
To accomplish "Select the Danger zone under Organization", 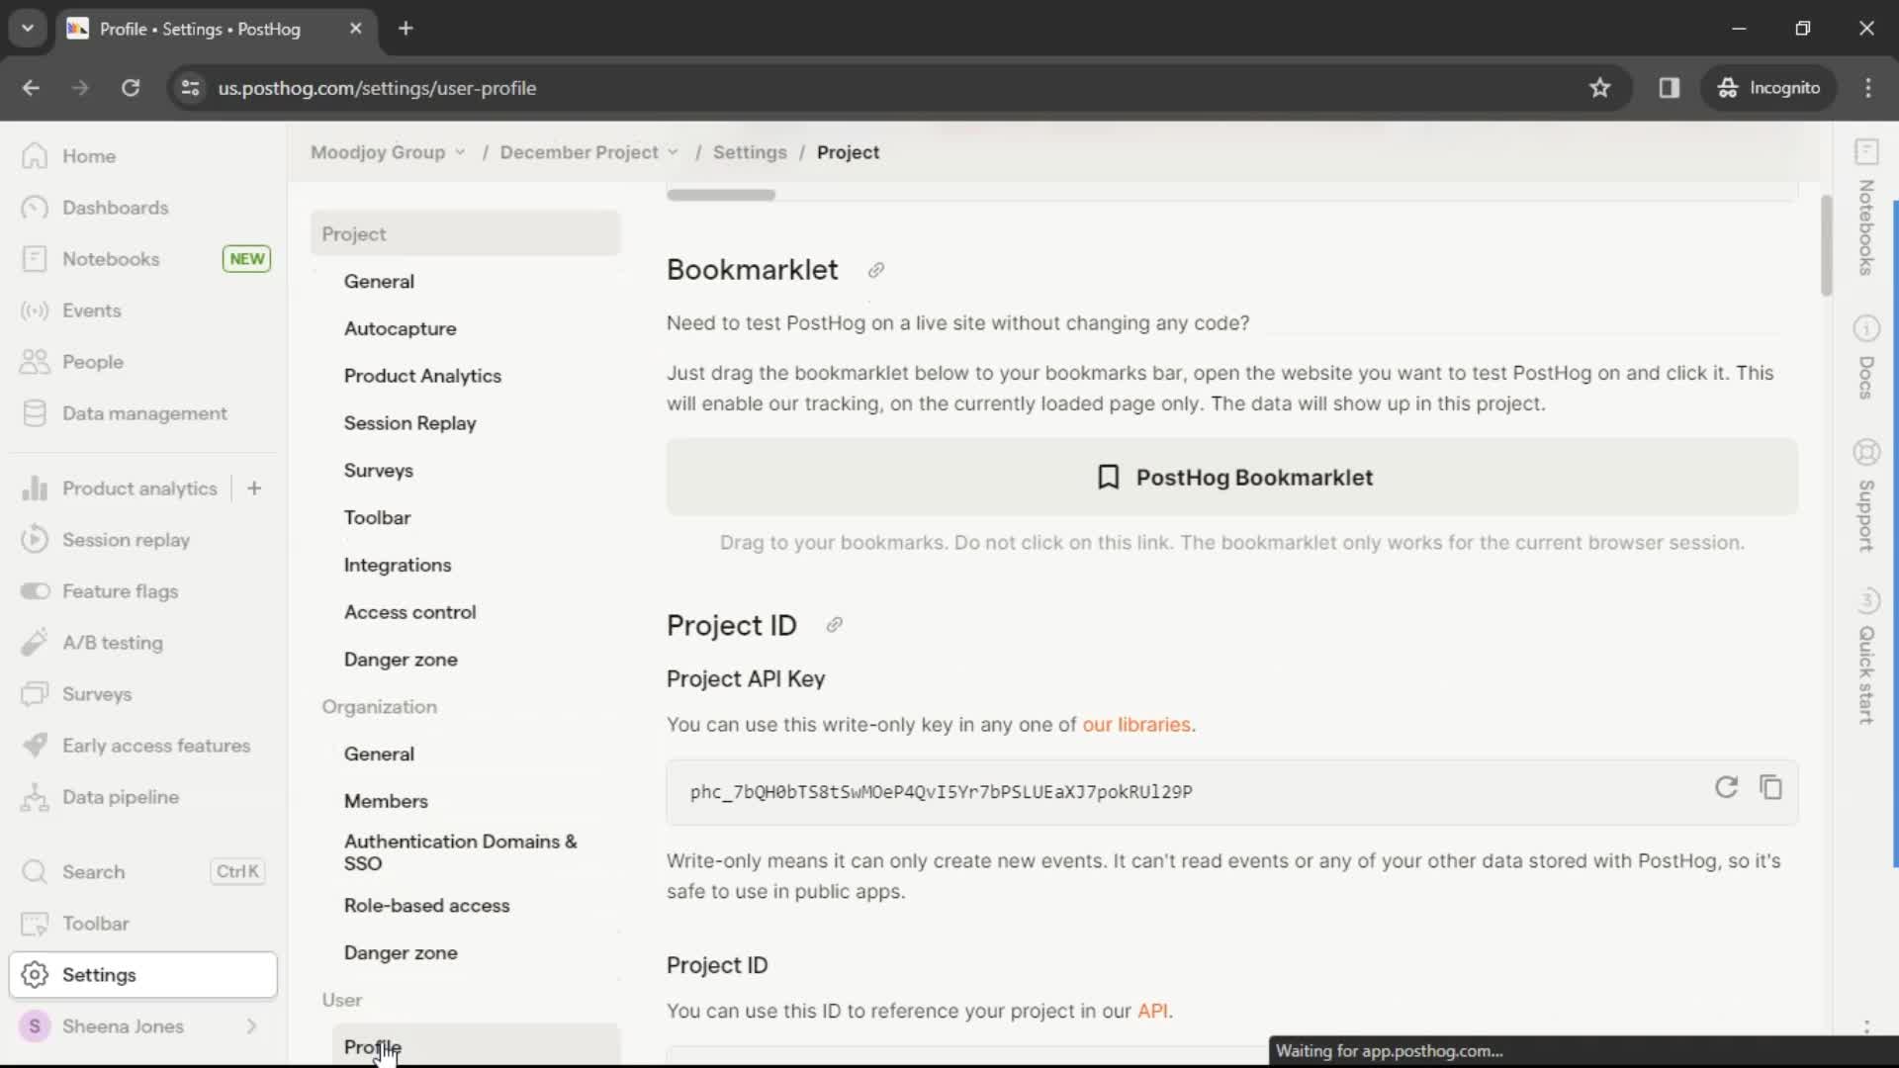I will tap(401, 952).
